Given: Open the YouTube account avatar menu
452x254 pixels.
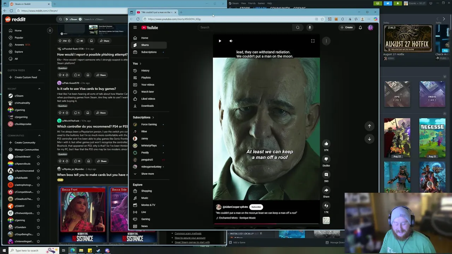Looking at the screenshot, I should tap(370, 28).
